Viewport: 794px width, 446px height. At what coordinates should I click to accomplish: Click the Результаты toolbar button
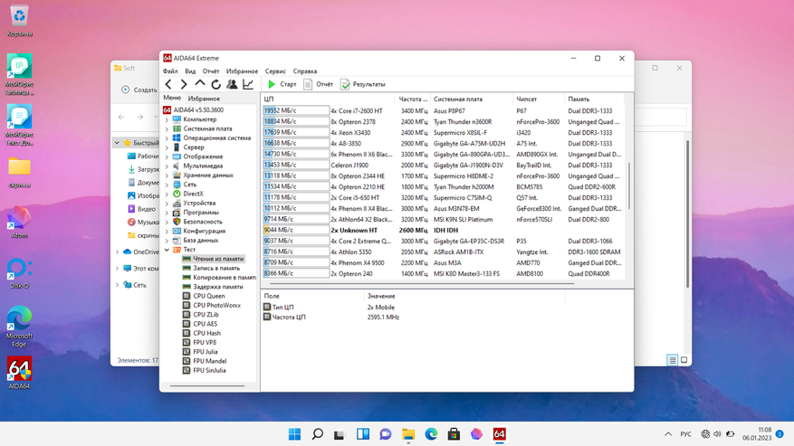[x=362, y=84]
